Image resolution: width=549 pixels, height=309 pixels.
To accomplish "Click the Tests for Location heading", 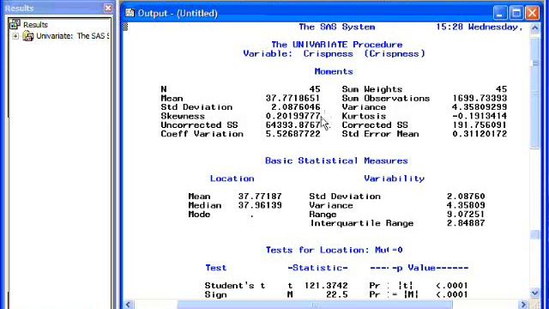I will click(x=334, y=250).
